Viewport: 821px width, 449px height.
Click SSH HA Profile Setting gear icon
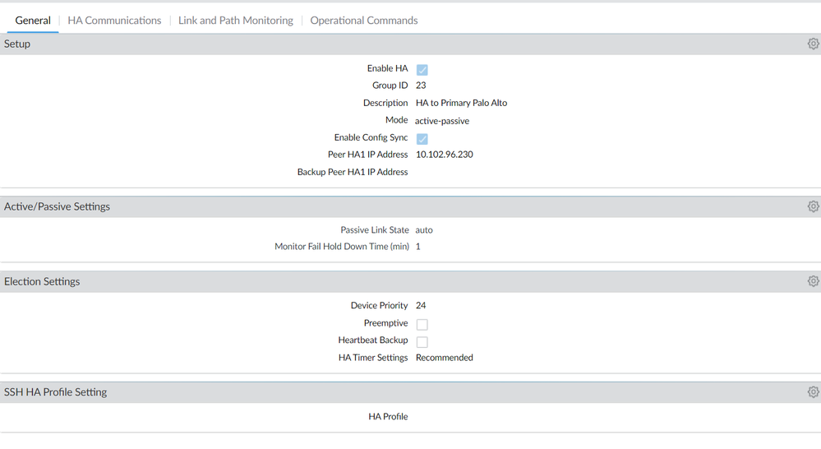[813, 392]
